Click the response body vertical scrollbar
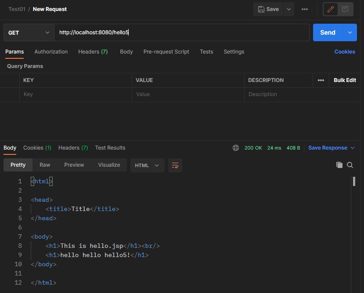 [353, 182]
